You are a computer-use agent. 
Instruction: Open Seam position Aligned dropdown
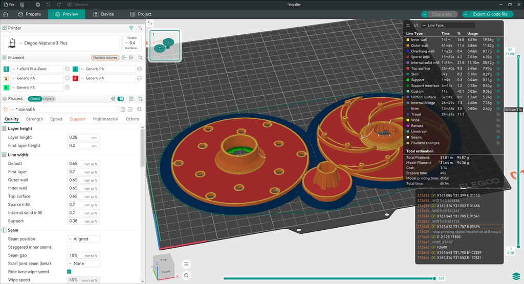point(83,239)
